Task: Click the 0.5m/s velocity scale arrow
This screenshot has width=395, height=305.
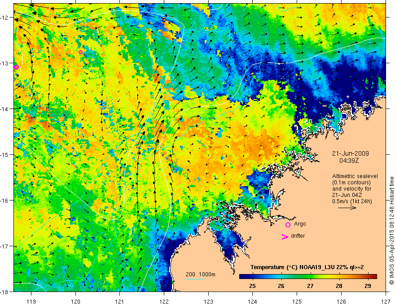Action: (x=347, y=208)
